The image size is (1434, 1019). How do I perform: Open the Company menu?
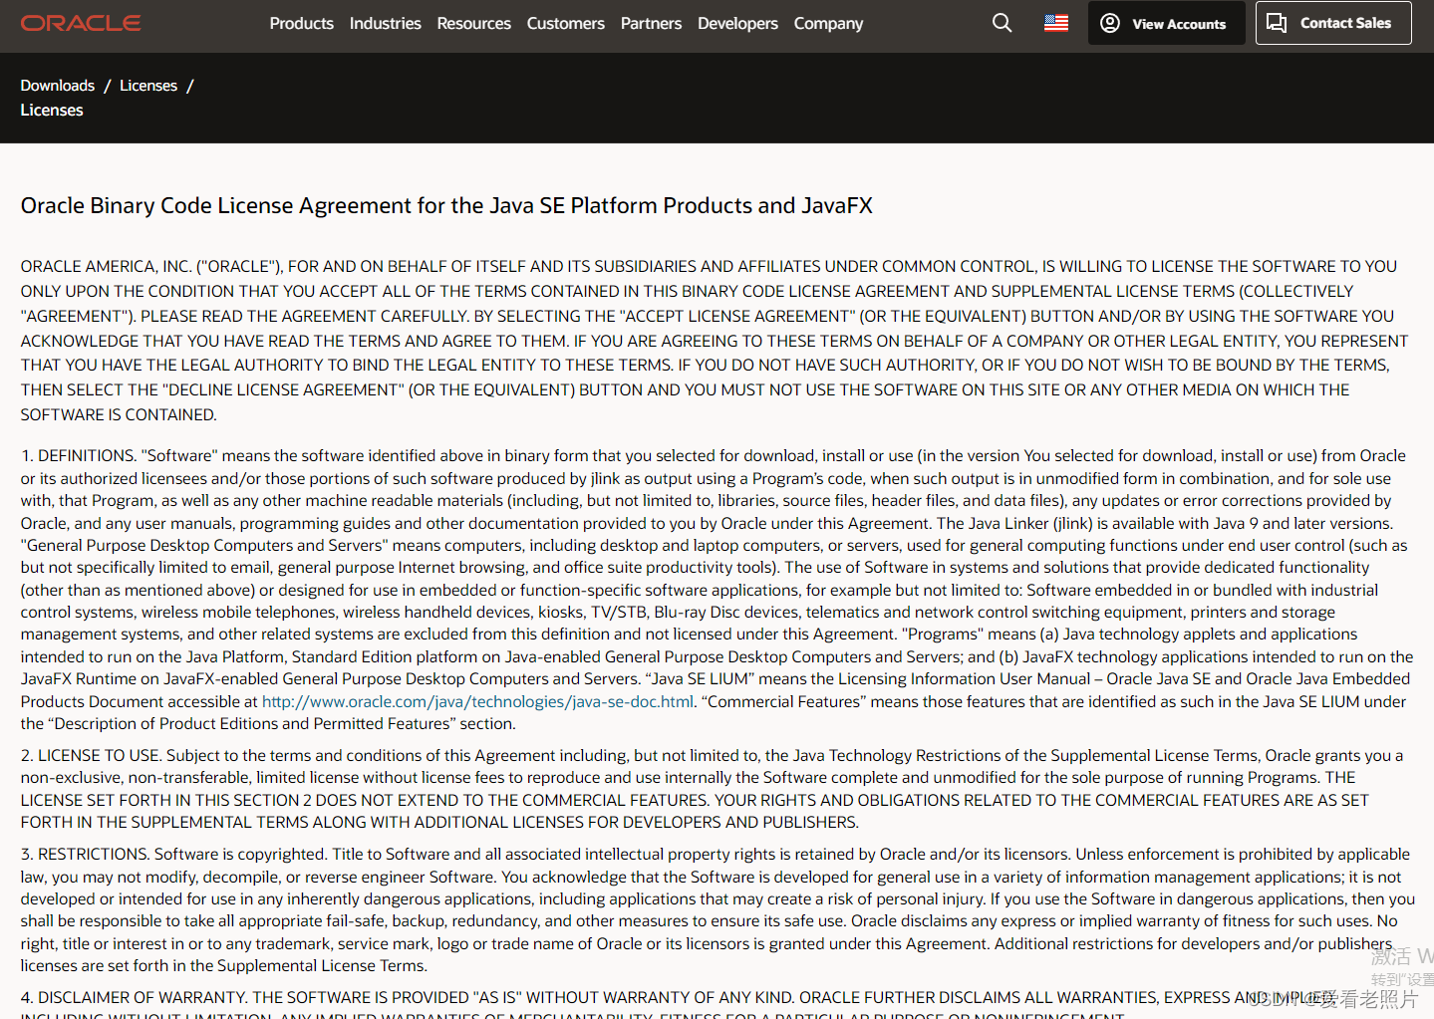point(829,23)
